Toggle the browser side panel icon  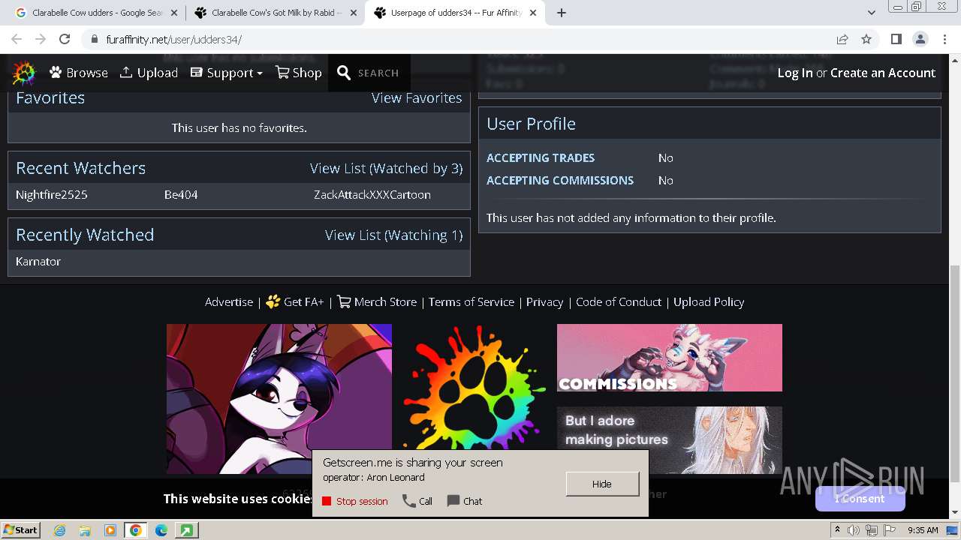tap(896, 39)
